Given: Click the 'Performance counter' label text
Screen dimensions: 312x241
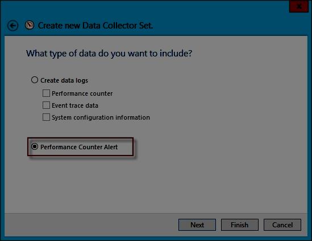Looking at the screenshot, I should pos(82,93).
